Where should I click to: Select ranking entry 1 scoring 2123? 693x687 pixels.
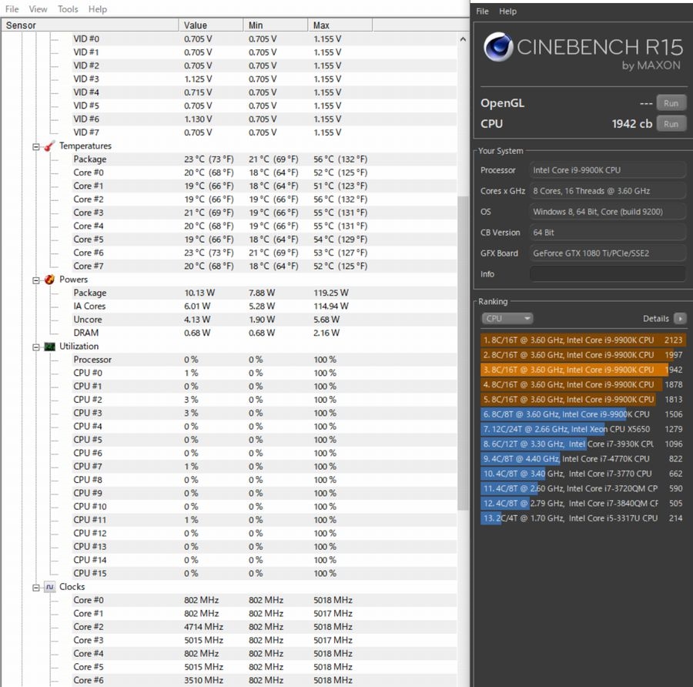click(583, 340)
